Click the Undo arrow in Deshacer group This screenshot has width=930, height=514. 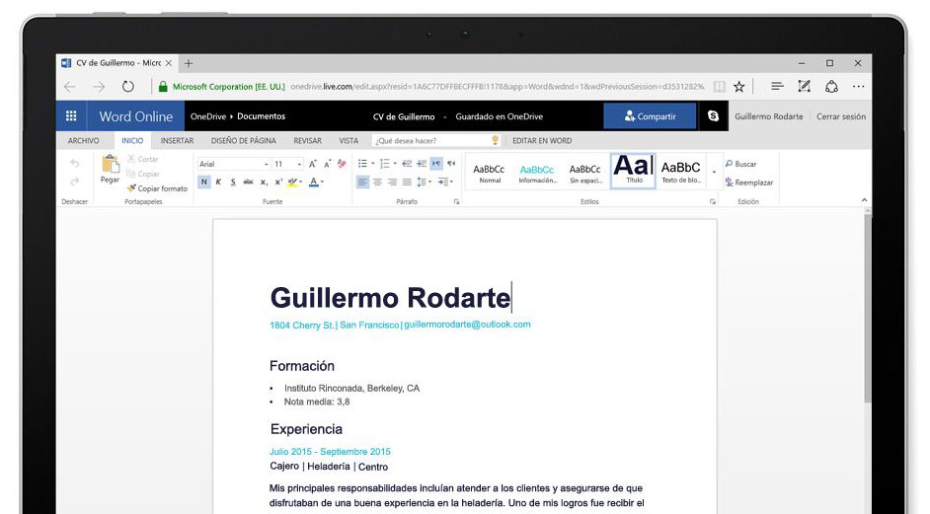[x=75, y=163]
